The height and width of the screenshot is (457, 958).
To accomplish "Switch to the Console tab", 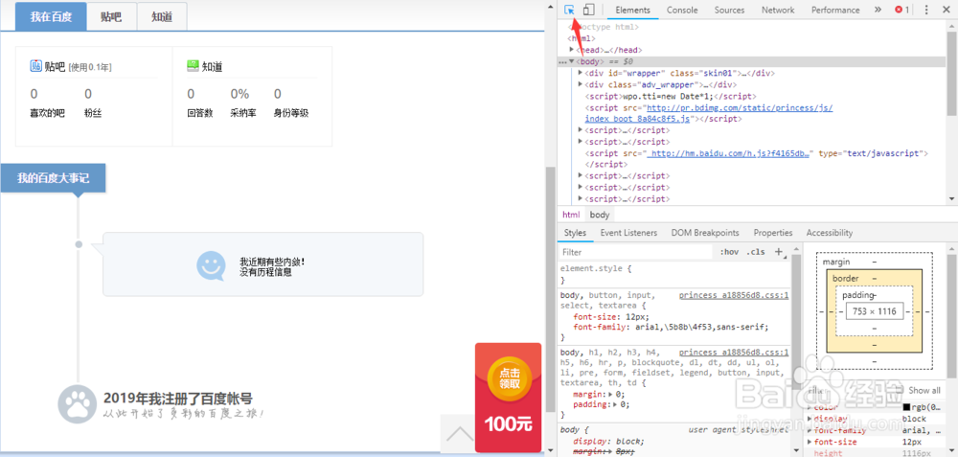I will click(682, 10).
